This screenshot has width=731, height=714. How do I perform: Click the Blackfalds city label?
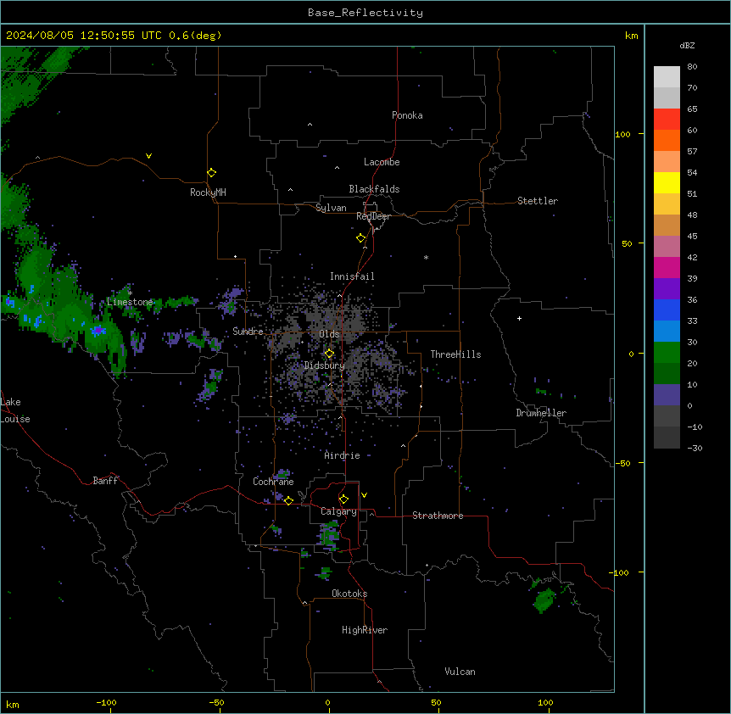[374, 189]
